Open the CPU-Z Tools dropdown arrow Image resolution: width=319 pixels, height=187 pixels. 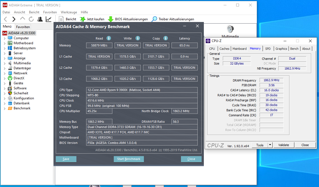click(270, 145)
